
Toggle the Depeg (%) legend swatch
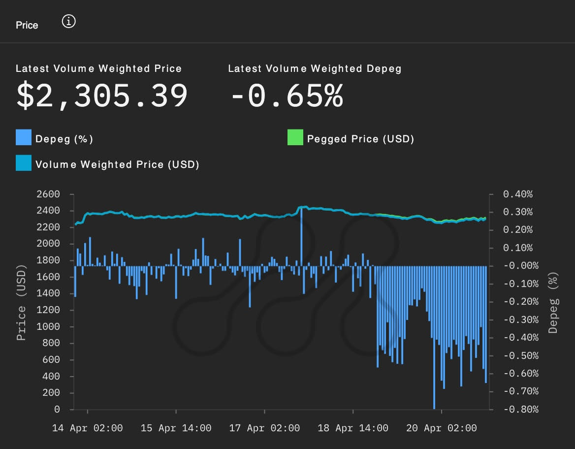[x=24, y=137]
